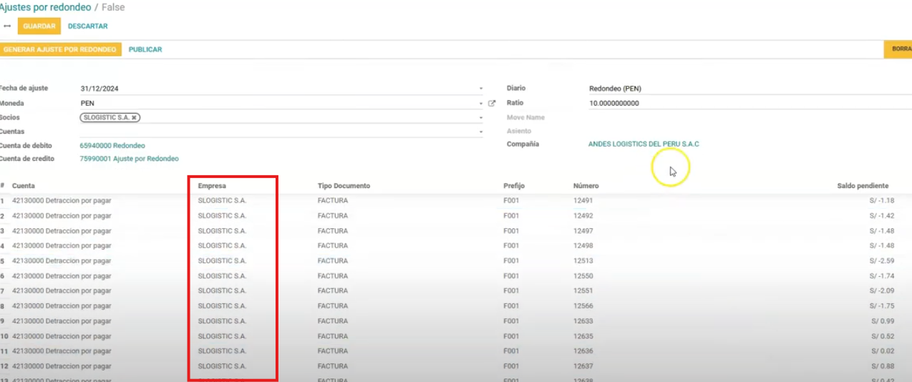Image resolution: width=912 pixels, height=382 pixels.
Task: Open the 75990001 Ajuste por Redondeo link
Action: point(129,159)
